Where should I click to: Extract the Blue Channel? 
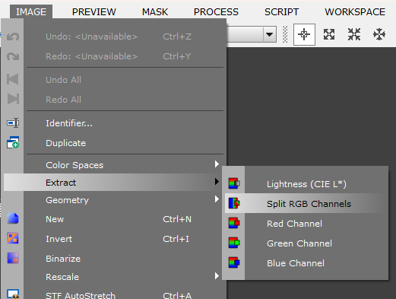pyautogui.click(x=306, y=263)
